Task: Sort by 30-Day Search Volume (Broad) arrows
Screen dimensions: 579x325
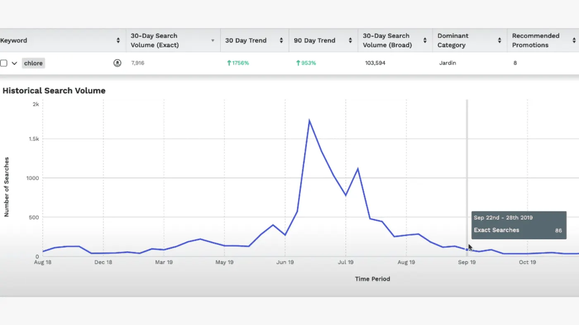Action: (425, 40)
